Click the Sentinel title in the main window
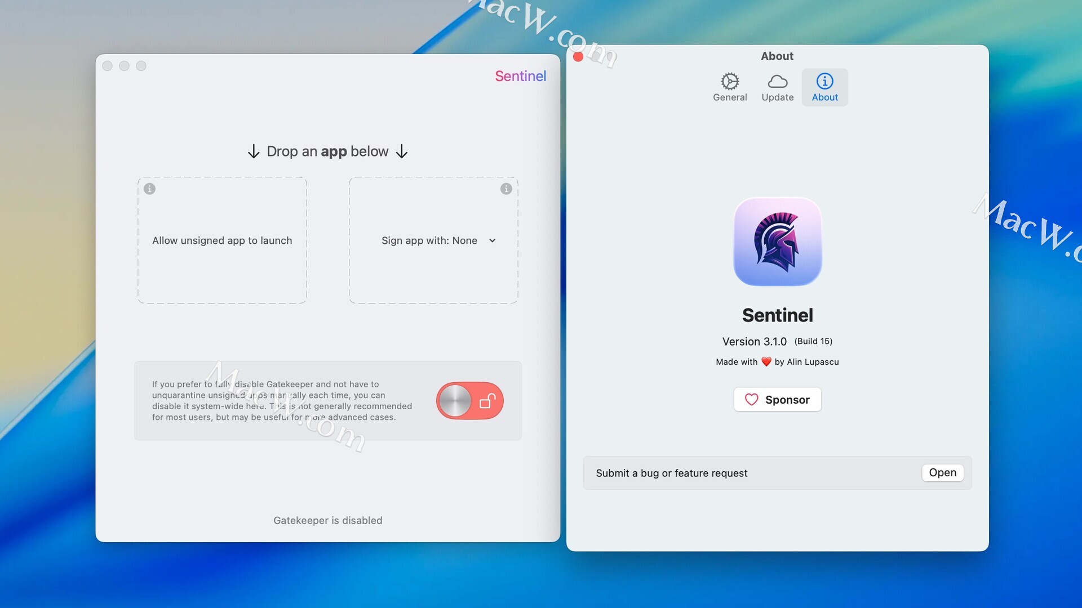Image resolution: width=1082 pixels, height=608 pixels. click(x=520, y=76)
